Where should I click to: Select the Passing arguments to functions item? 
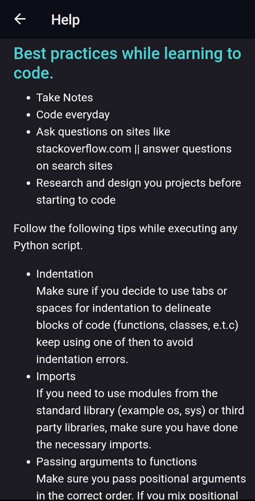(116, 462)
